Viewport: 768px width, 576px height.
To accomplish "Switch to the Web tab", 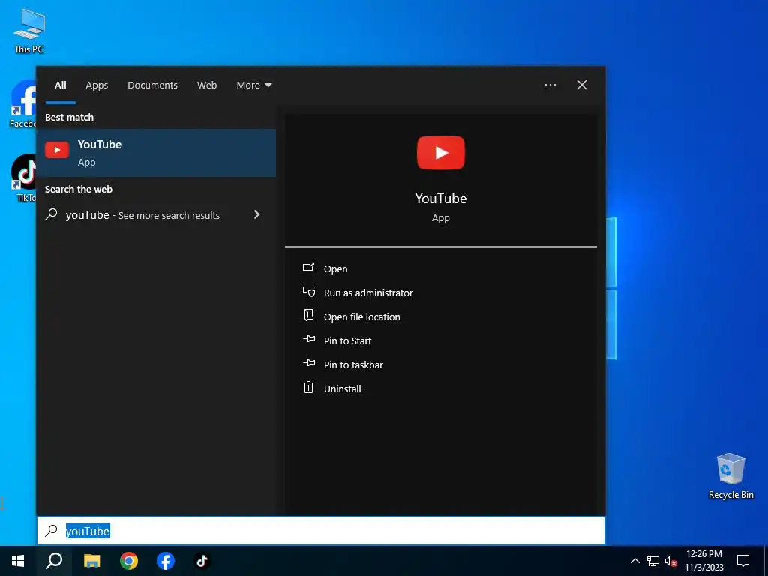I will 207,85.
